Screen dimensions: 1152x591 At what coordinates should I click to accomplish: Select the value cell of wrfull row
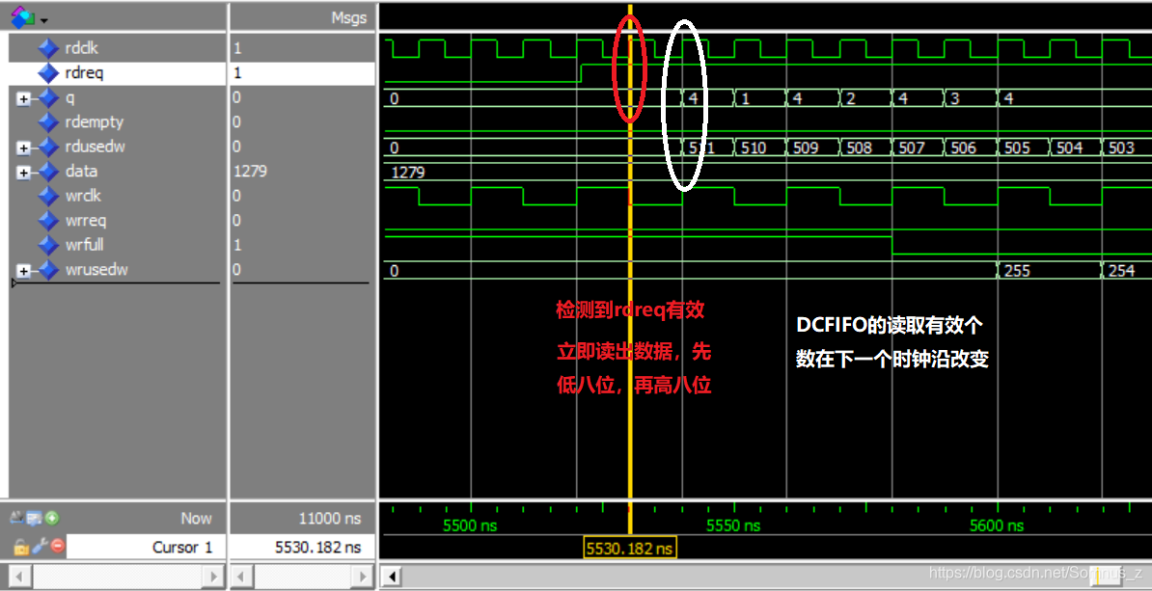coord(303,245)
